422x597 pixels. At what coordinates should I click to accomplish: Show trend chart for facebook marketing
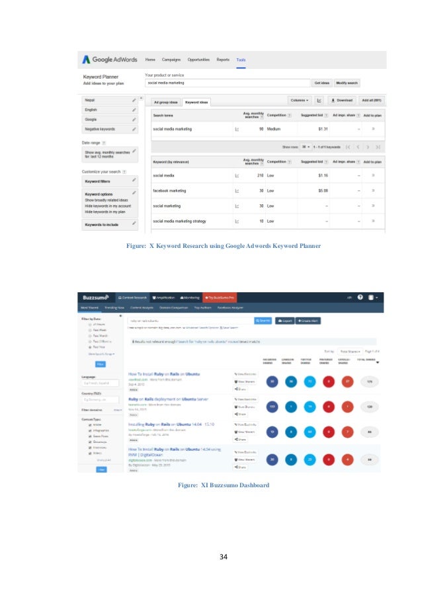pyautogui.click(x=237, y=191)
